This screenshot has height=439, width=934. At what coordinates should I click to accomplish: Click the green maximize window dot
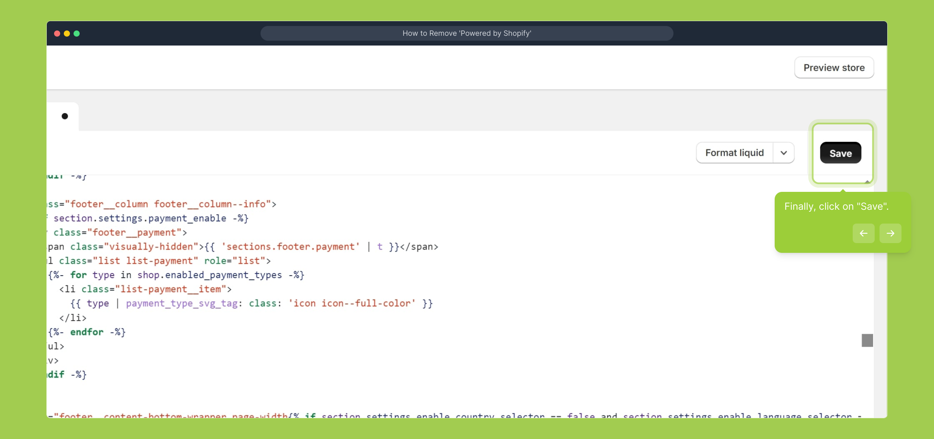click(x=77, y=34)
